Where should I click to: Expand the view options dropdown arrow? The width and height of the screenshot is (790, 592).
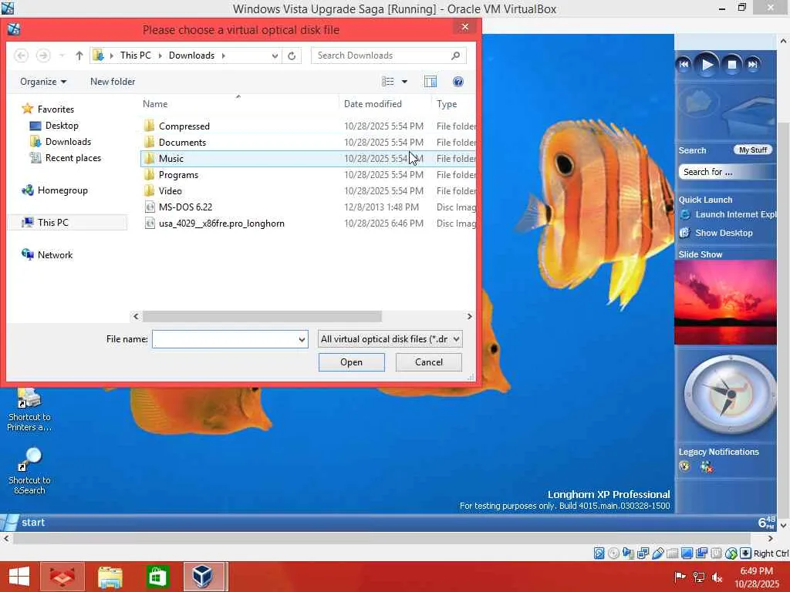click(x=404, y=82)
